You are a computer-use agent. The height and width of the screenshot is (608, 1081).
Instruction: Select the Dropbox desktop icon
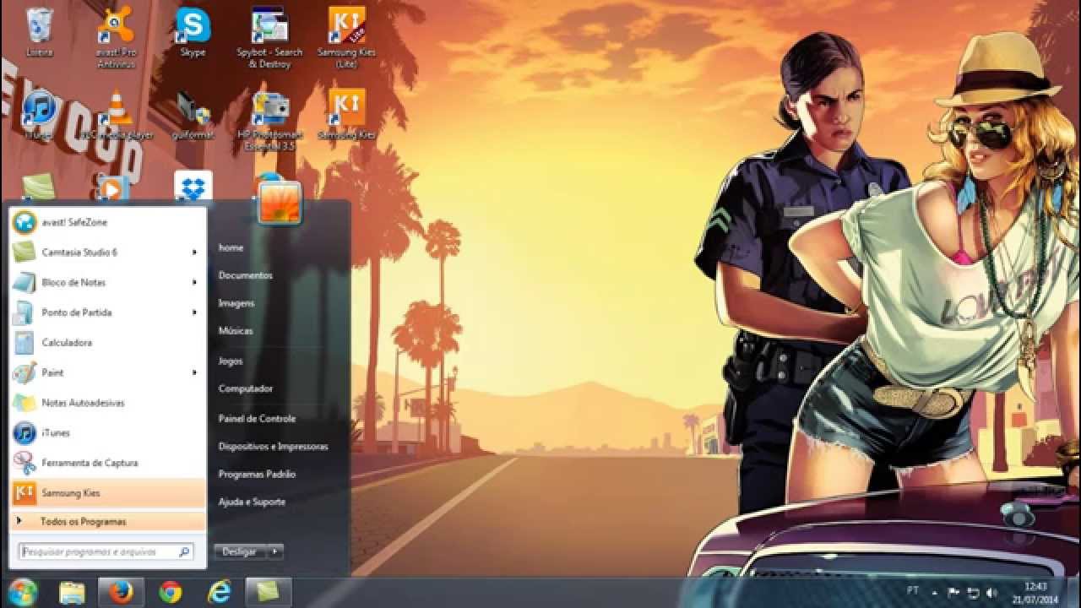tap(193, 186)
